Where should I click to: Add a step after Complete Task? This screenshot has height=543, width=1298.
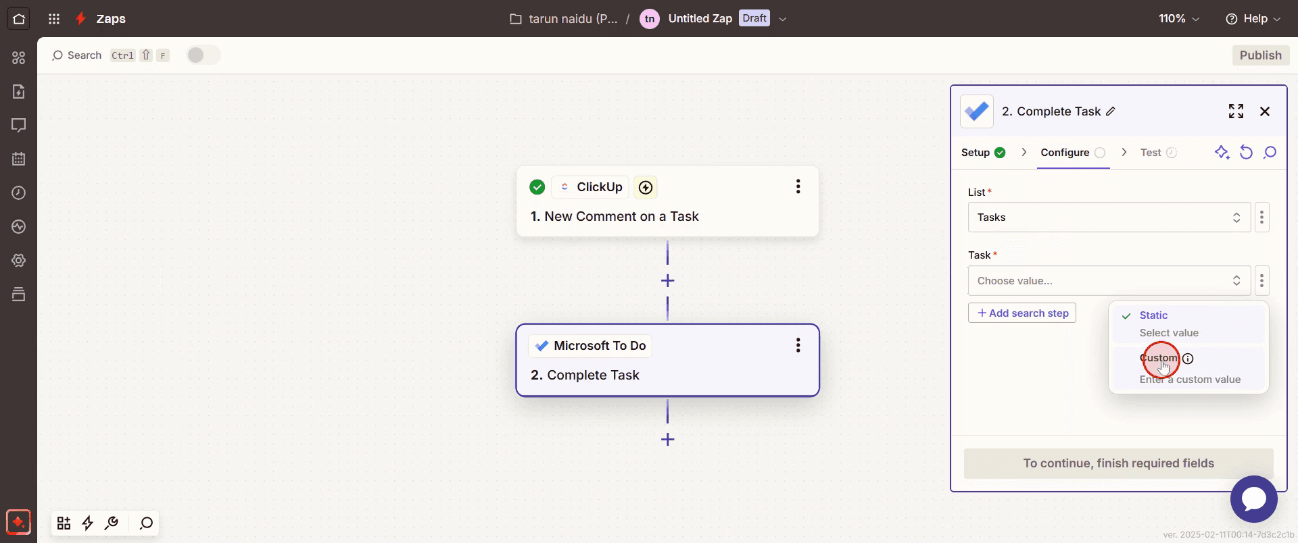tap(667, 440)
